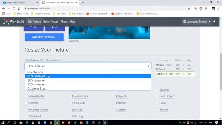Choose 25% smaller from the size list
The height and width of the screenshot is (125, 222).
pyautogui.click(x=88, y=76)
